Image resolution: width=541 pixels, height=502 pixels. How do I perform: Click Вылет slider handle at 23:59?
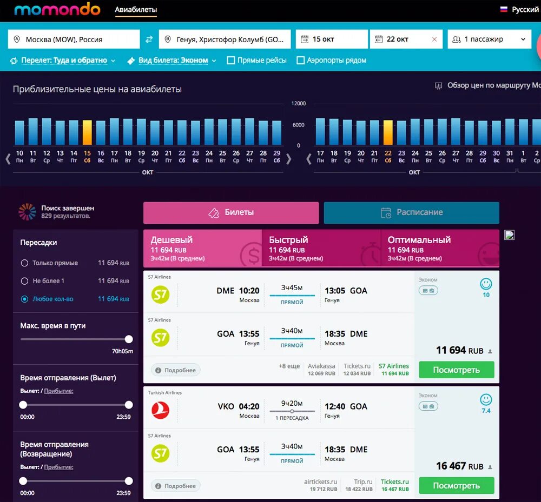(129, 405)
